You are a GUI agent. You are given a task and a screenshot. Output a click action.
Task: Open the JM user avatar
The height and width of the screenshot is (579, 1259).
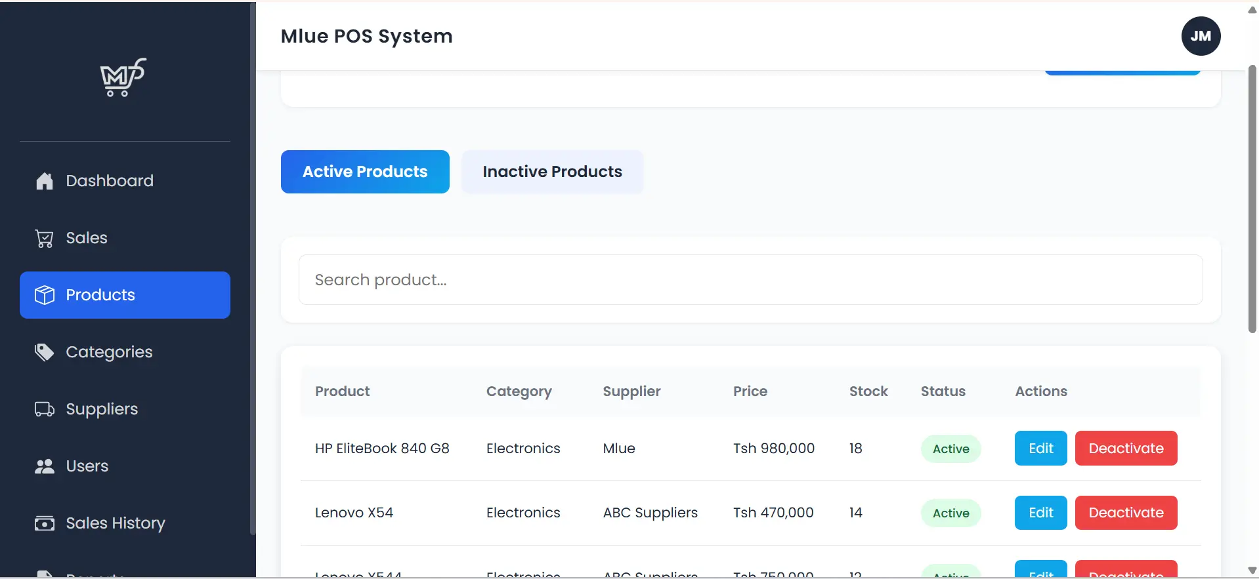point(1201,36)
